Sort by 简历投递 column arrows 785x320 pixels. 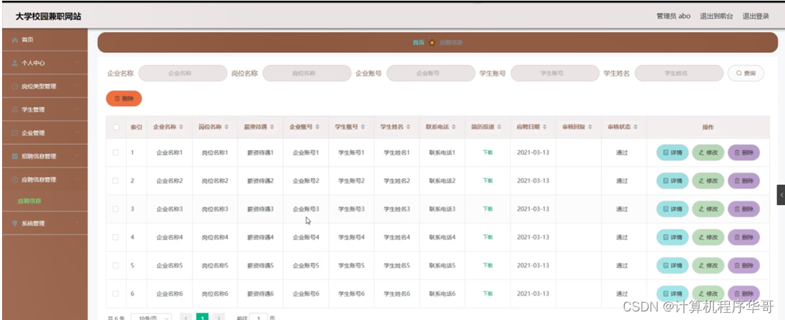[499, 127]
